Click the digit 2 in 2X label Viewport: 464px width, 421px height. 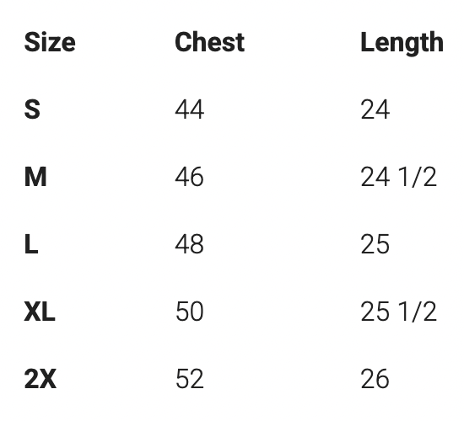31,379
